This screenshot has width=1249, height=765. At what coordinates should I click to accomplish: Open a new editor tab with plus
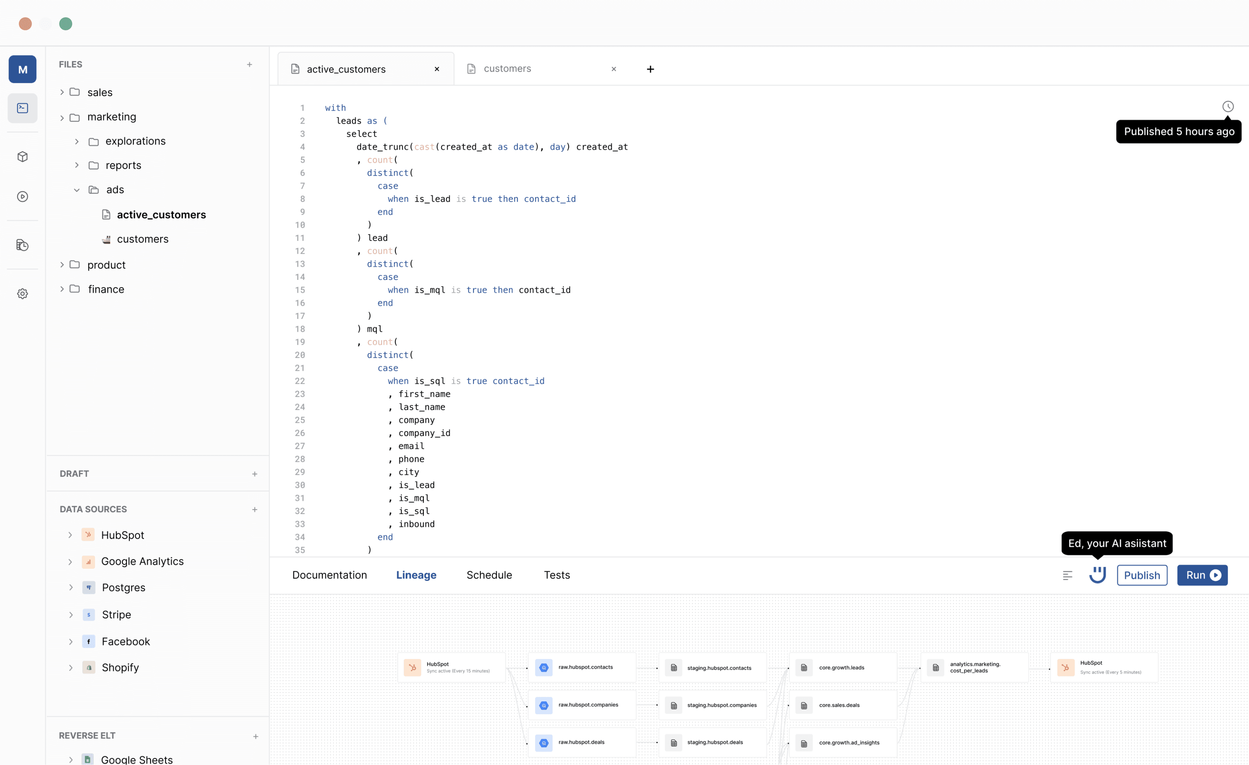click(650, 69)
